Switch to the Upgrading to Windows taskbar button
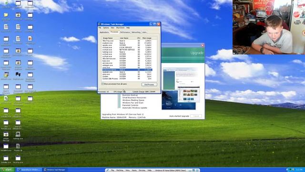305x172 pixels. [29, 170]
